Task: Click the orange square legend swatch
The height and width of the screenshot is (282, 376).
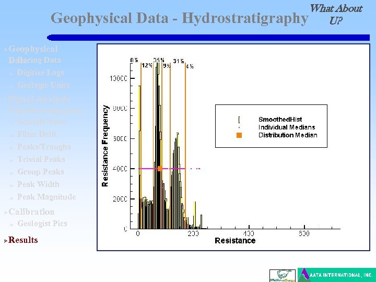Action: (x=239, y=135)
